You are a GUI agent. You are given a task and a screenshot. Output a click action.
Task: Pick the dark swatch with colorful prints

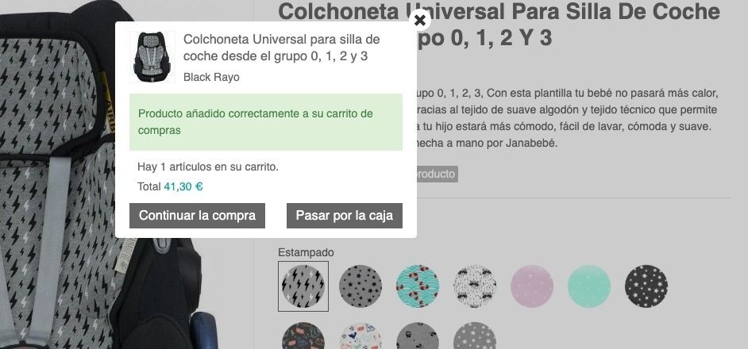[303, 336]
